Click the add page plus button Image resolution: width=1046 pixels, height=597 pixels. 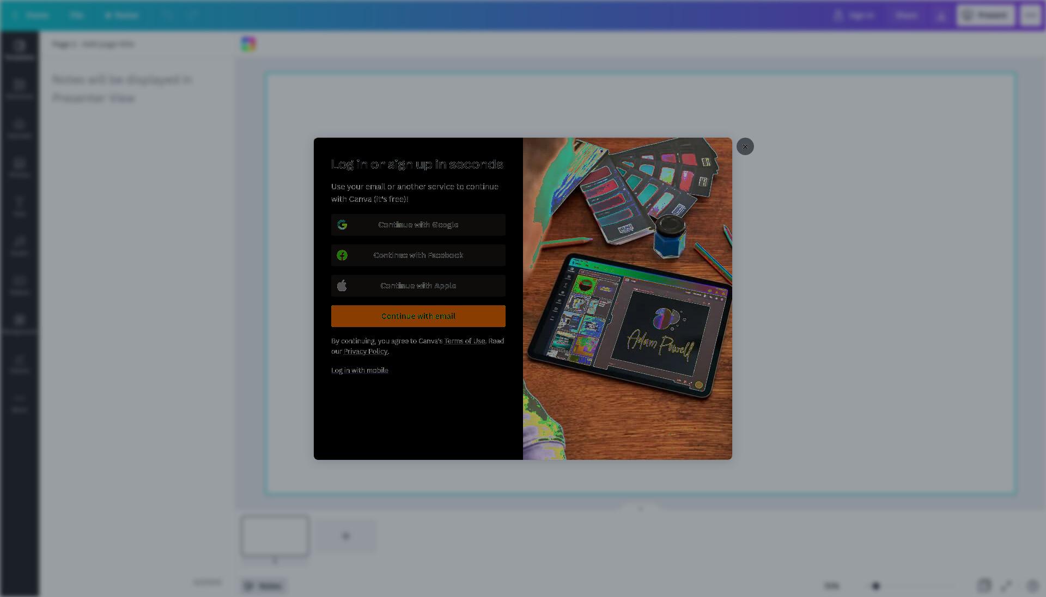tap(345, 536)
